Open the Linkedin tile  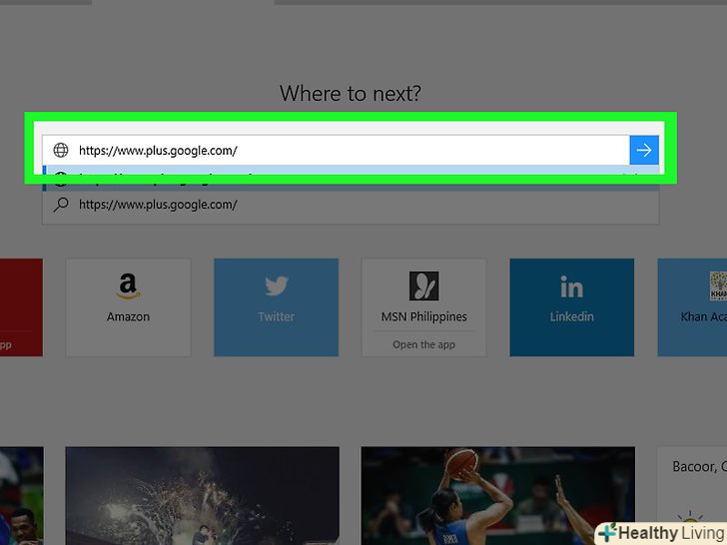[x=571, y=307]
